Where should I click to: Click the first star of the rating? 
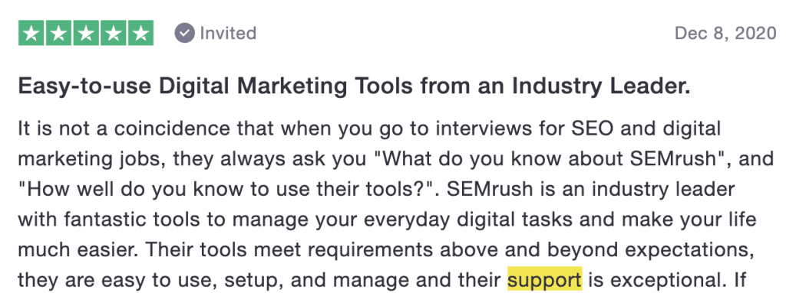click(x=31, y=34)
